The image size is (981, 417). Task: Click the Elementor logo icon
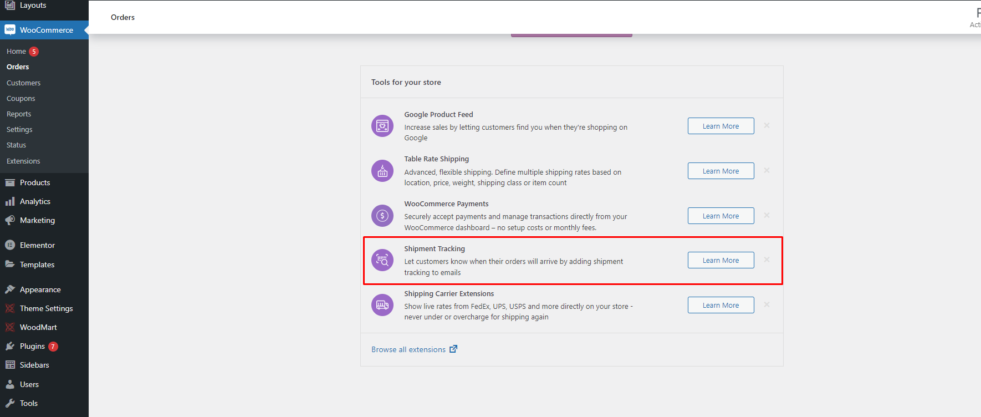(10, 245)
